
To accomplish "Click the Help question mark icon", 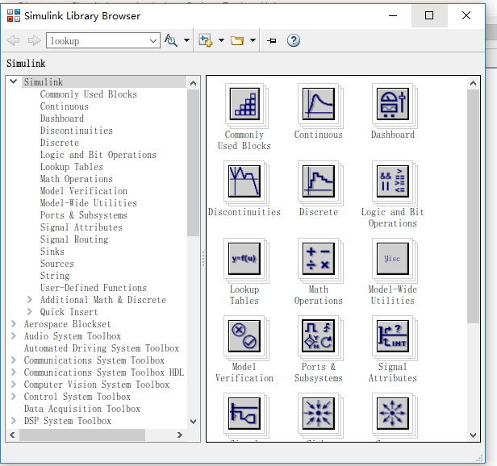I will tap(294, 40).
